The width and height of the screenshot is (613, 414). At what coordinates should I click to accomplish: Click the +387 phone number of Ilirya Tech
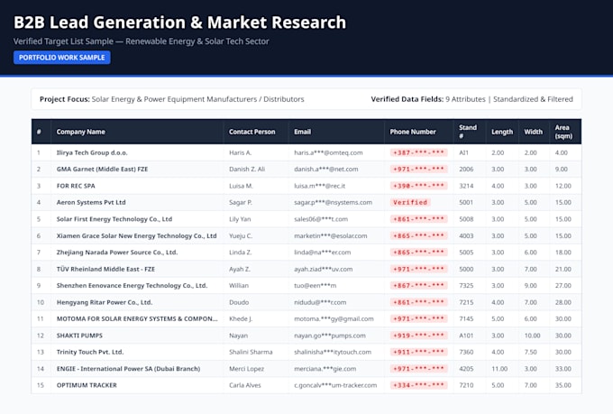418,152
